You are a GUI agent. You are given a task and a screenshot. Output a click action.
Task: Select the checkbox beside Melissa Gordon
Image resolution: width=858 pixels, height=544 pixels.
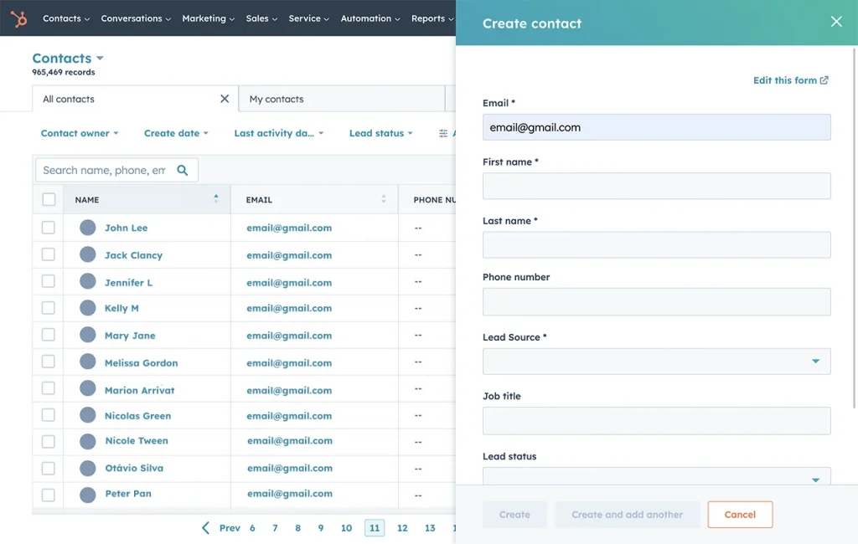pyautogui.click(x=49, y=362)
